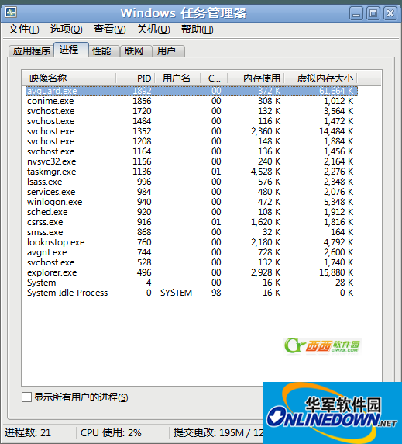The image size is (402, 444).
Task: Toggle 显示所有用户的进程 checkbox
Action: [26, 397]
